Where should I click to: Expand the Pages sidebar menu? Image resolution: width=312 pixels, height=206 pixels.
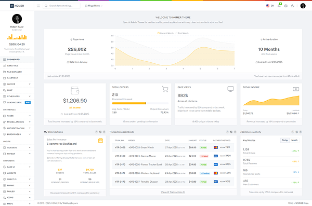[17, 116]
